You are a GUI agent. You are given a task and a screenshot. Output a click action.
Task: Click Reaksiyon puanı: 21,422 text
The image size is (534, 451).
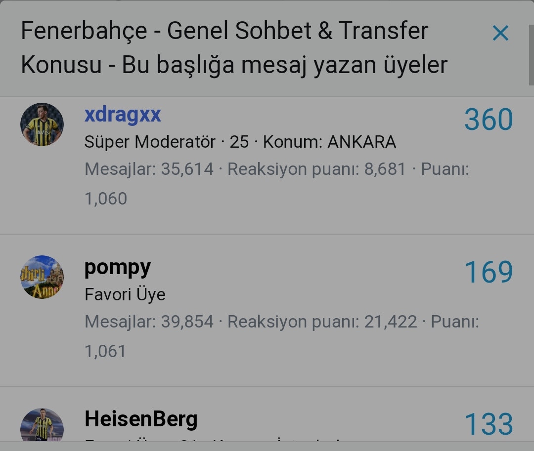[322, 322]
